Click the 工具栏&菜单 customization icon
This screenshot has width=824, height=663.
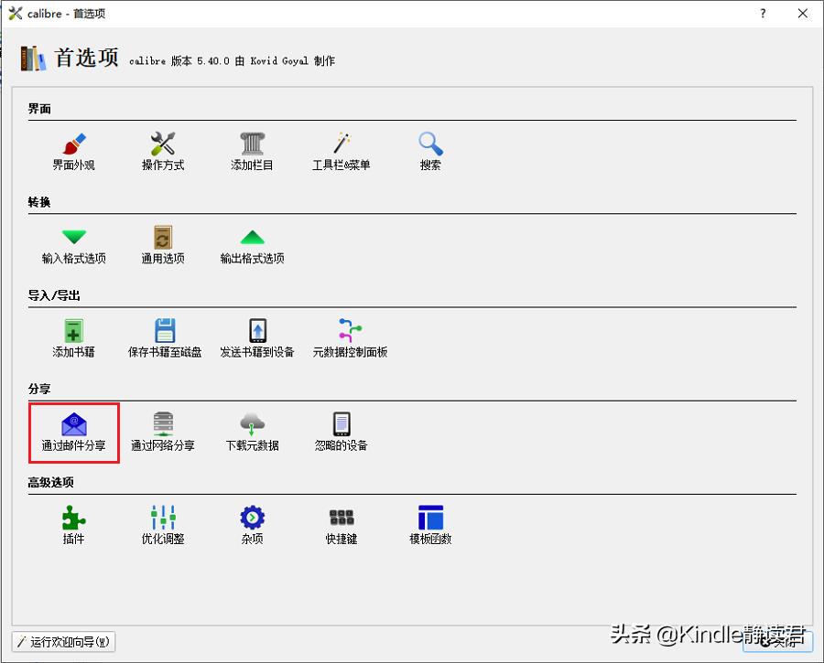pyautogui.click(x=341, y=151)
